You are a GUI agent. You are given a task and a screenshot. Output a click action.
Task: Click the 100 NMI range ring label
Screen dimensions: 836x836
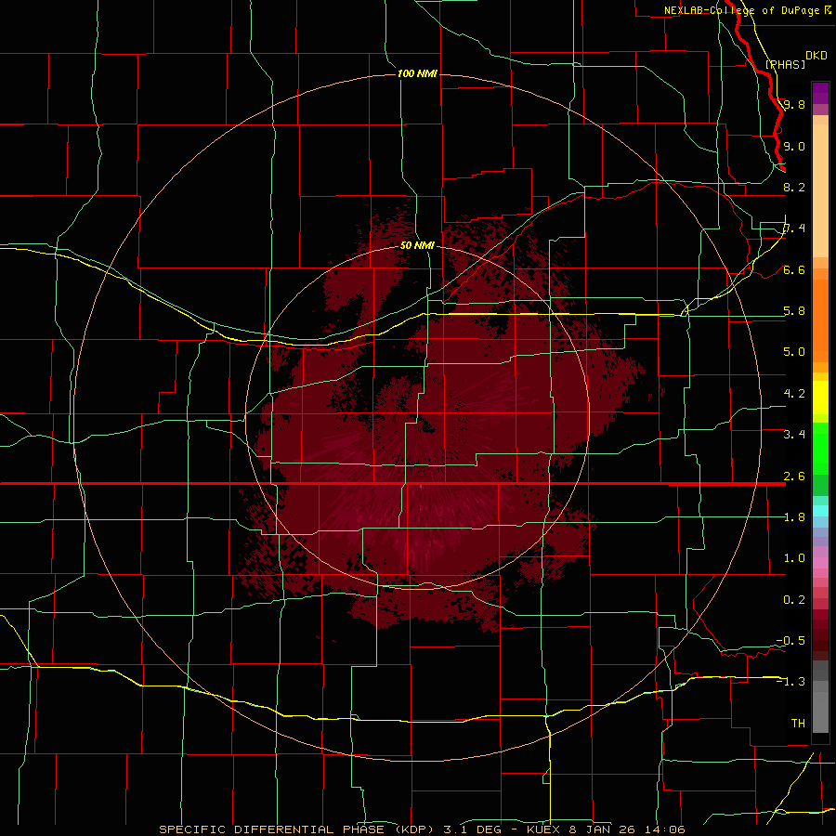417,73
